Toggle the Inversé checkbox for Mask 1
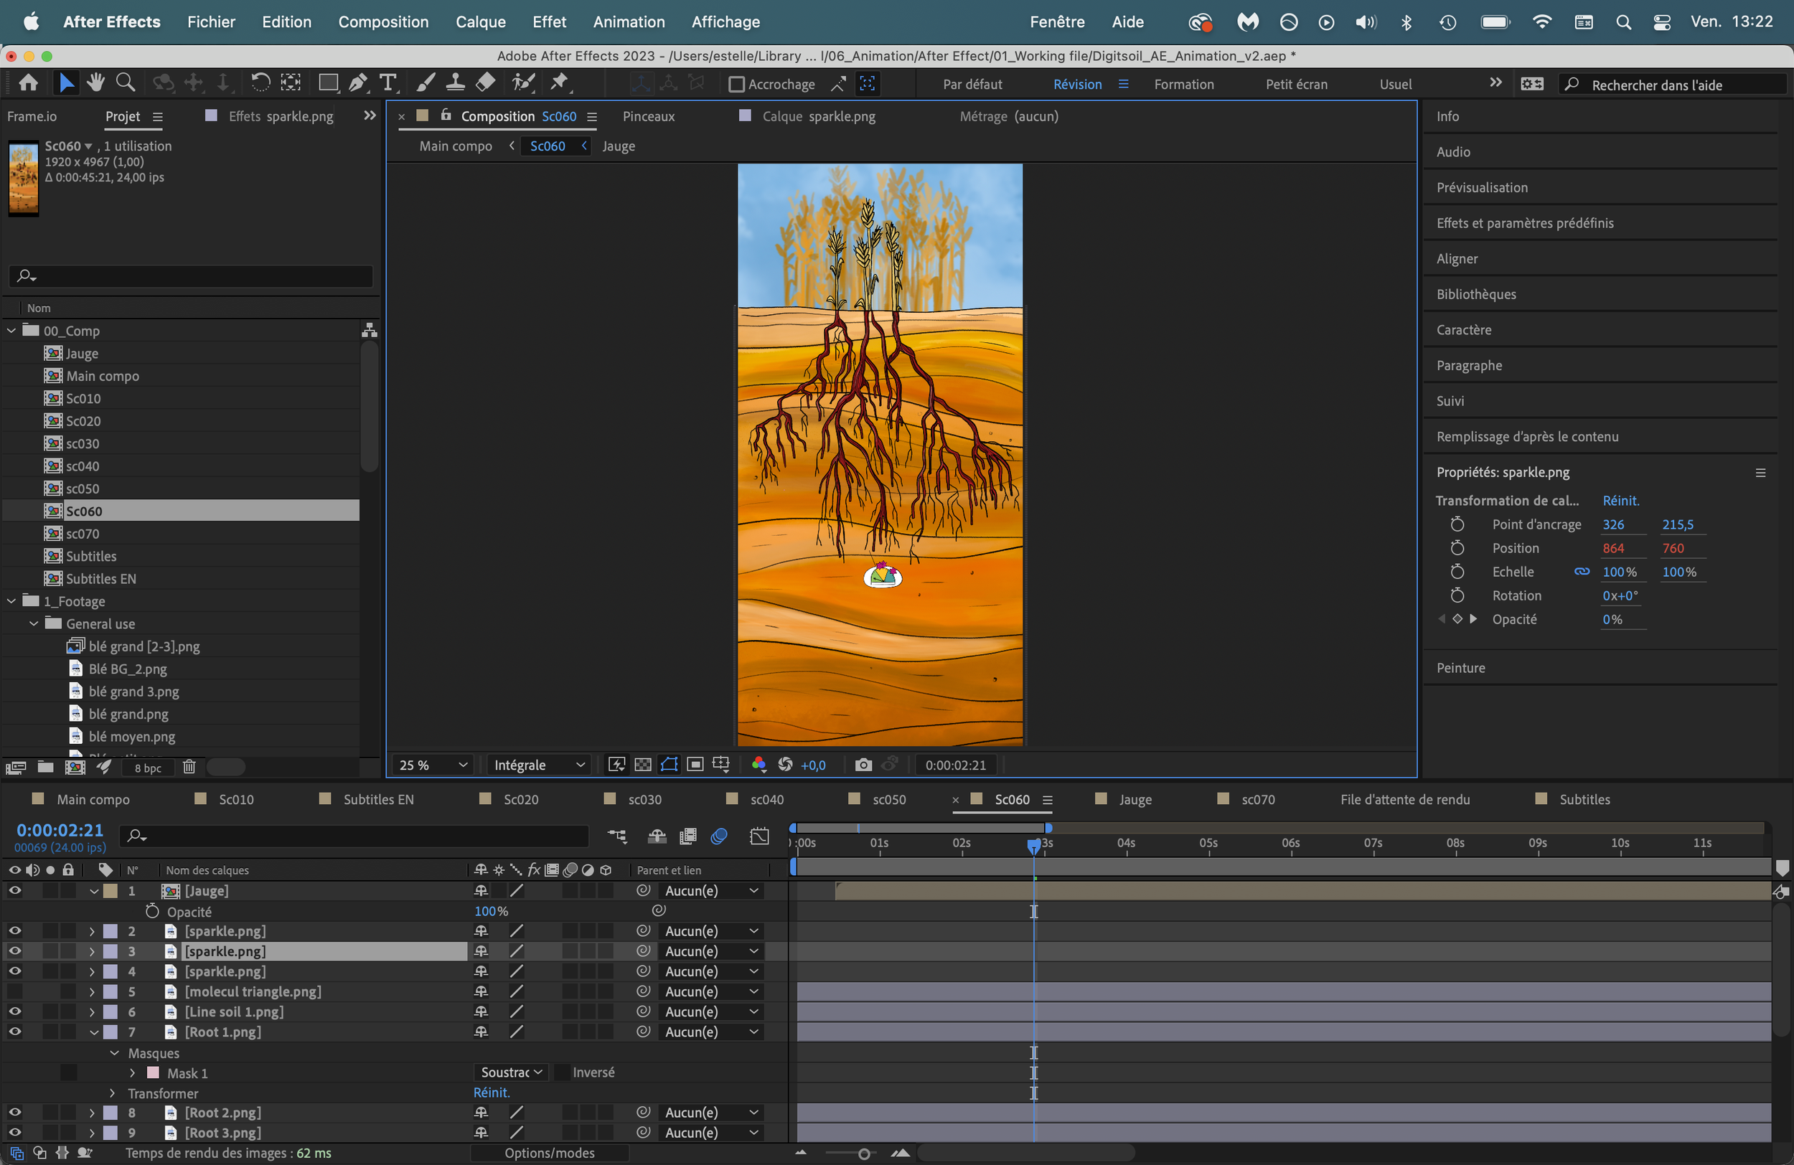Viewport: 1794px width, 1165px height. click(x=562, y=1072)
